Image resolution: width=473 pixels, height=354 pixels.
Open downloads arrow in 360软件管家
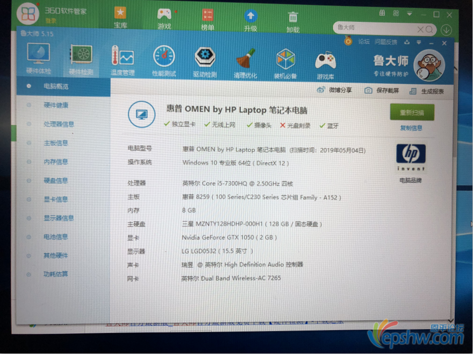446,30
